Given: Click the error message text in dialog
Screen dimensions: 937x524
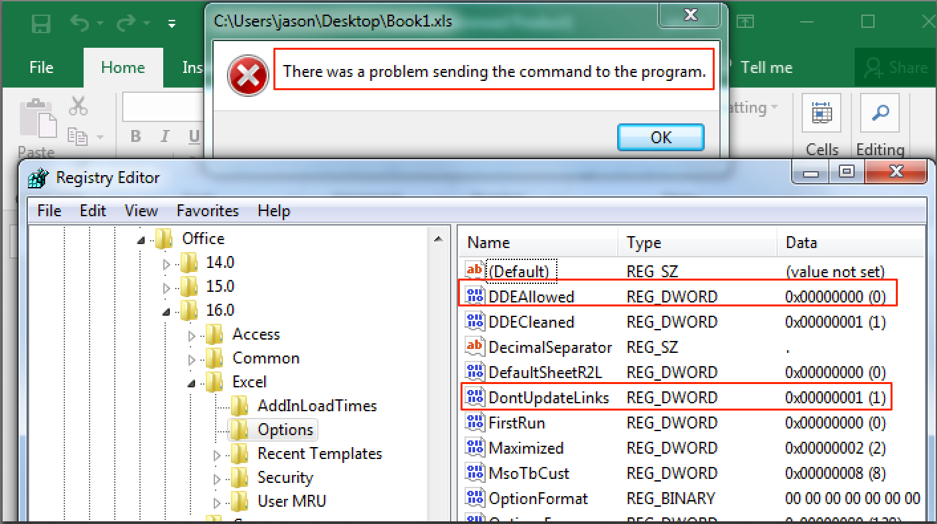Looking at the screenshot, I should click(x=494, y=71).
